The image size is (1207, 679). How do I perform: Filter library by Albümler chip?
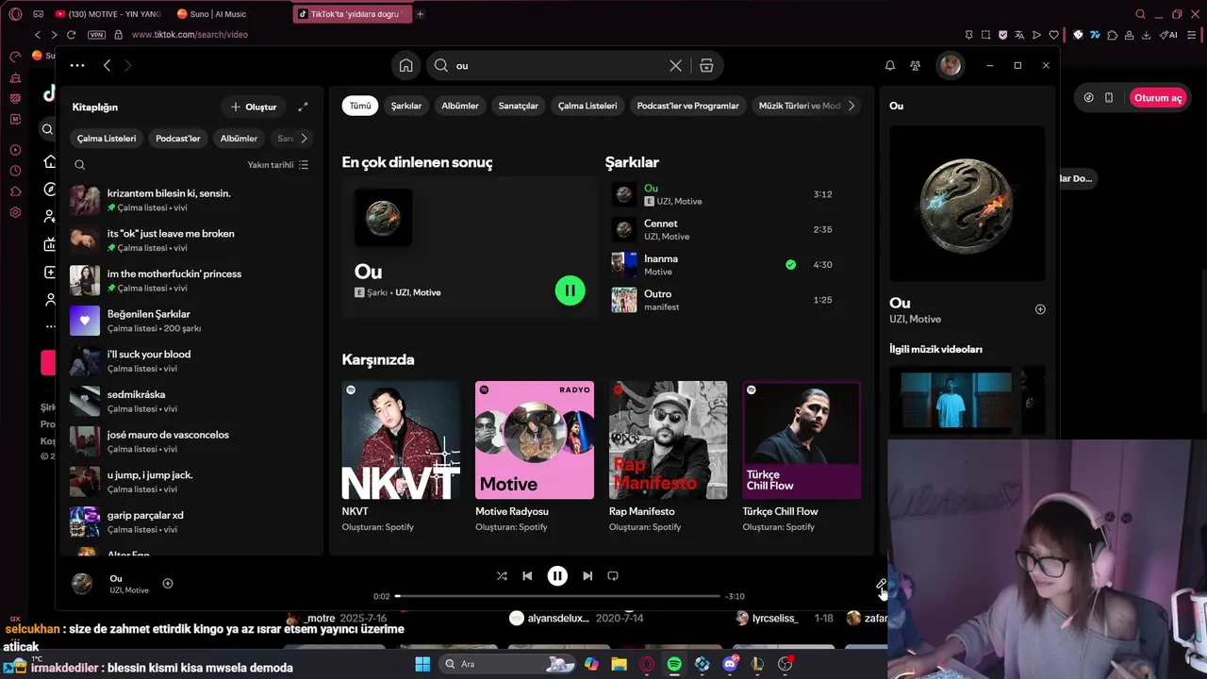coord(239,139)
